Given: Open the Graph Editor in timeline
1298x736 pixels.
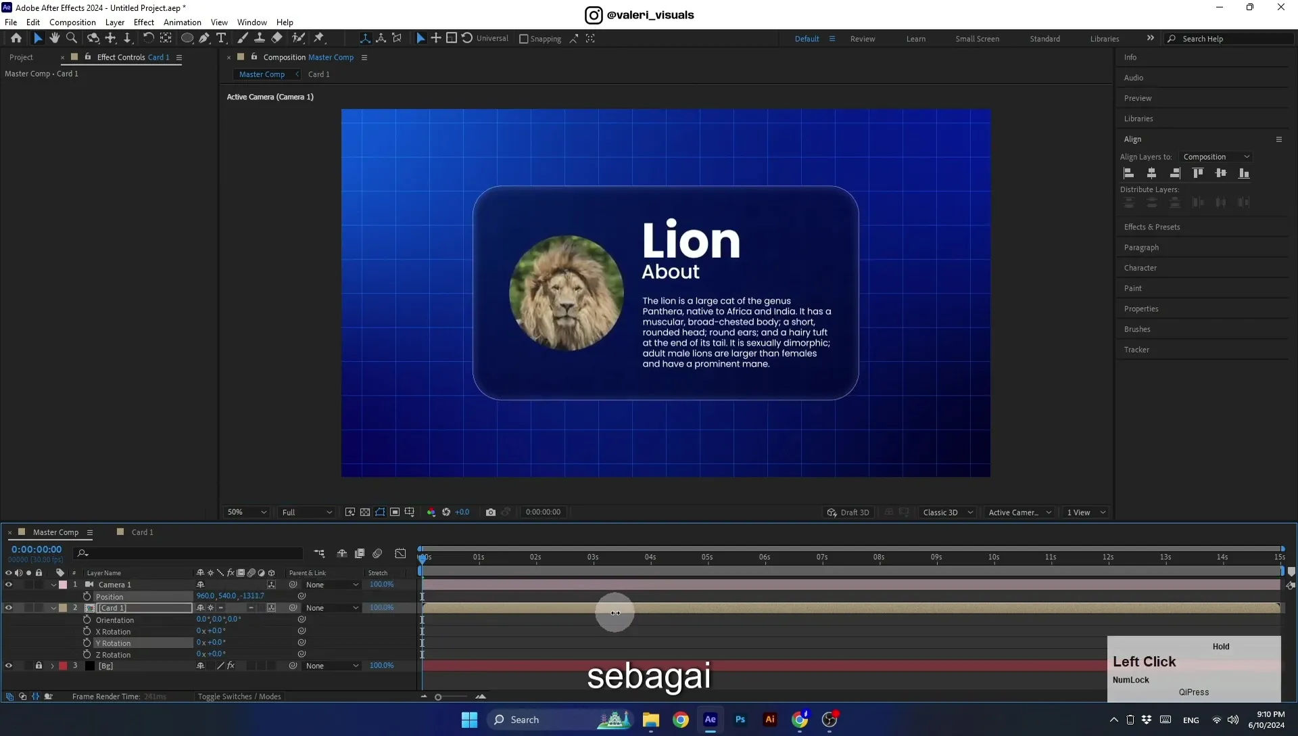Looking at the screenshot, I should point(401,553).
